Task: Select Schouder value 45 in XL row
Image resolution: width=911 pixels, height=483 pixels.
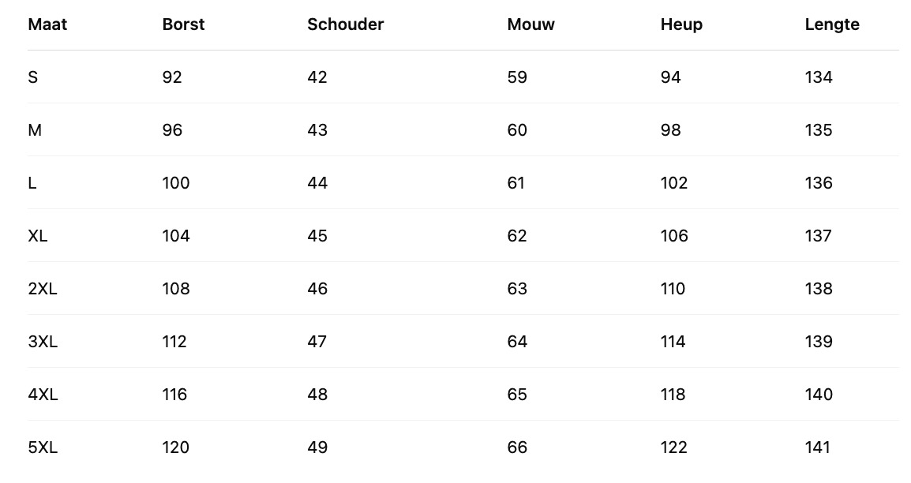Action: pyautogui.click(x=317, y=236)
